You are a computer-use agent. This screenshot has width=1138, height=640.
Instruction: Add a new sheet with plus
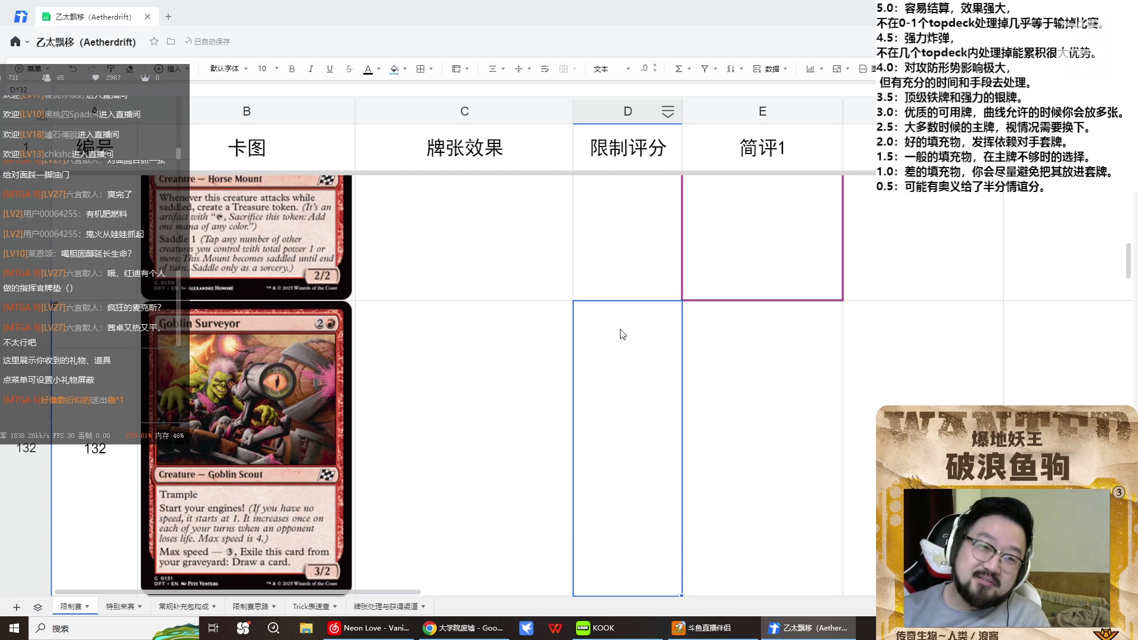click(x=17, y=607)
